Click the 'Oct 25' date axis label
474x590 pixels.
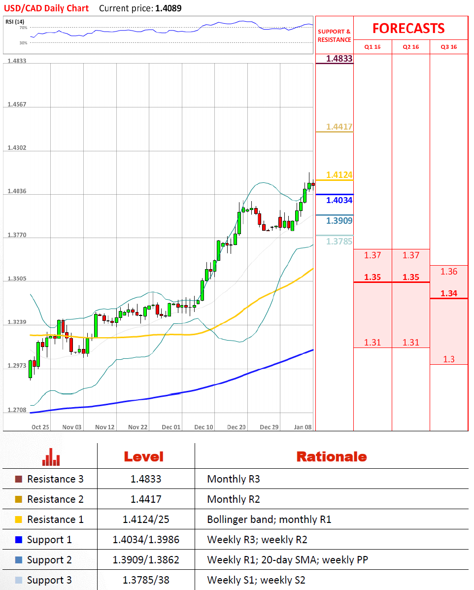click(x=40, y=427)
